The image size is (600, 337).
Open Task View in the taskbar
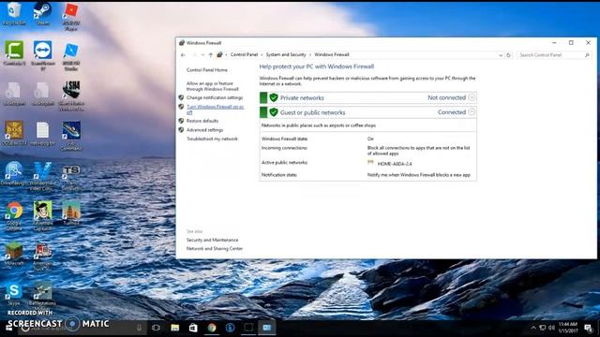tap(157, 328)
